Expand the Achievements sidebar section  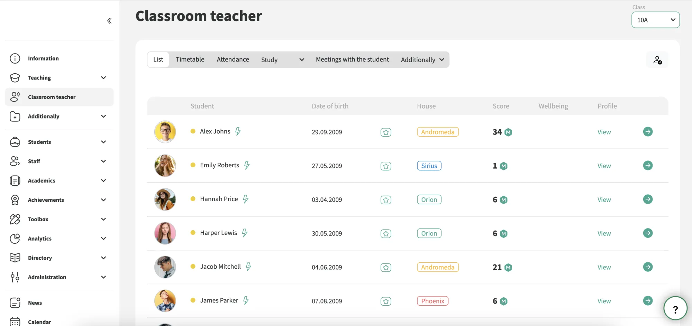59,200
